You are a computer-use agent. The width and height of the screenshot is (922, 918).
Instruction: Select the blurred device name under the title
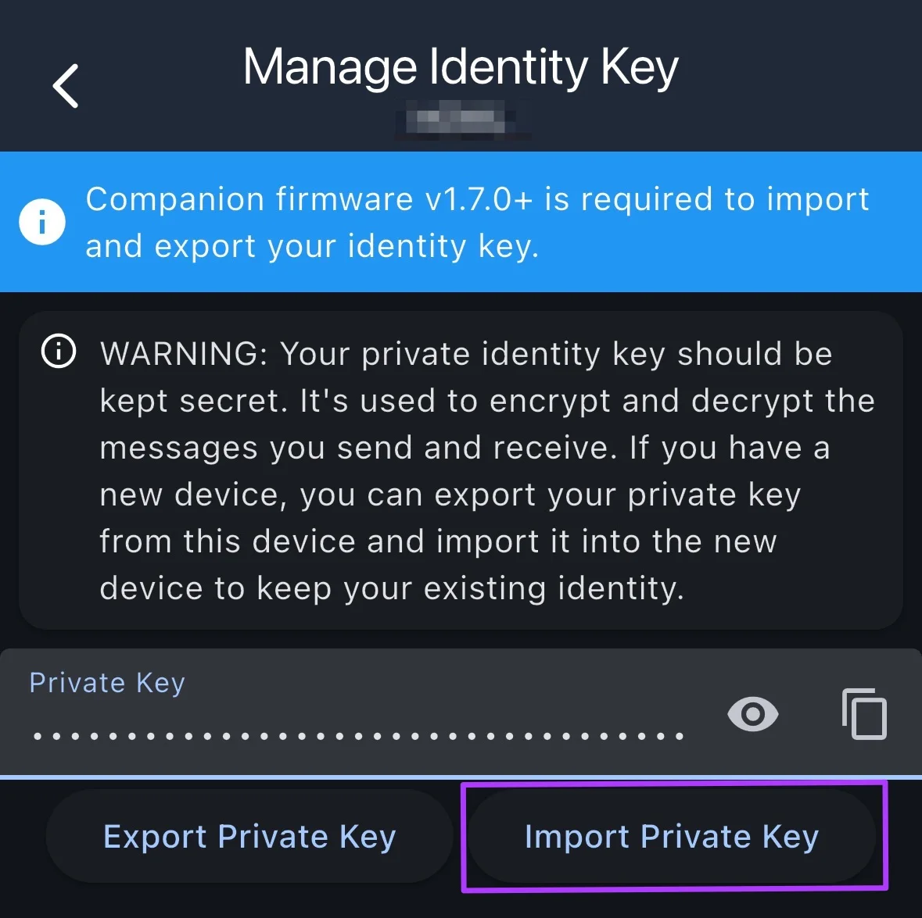tap(461, 121)
